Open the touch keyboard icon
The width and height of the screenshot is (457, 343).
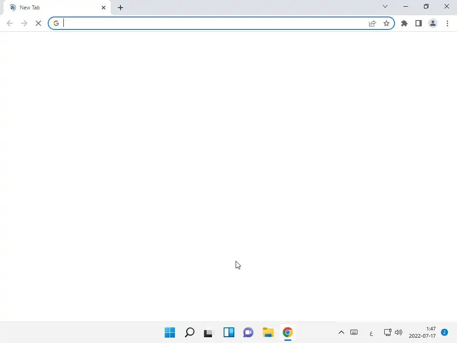point(354,332)
